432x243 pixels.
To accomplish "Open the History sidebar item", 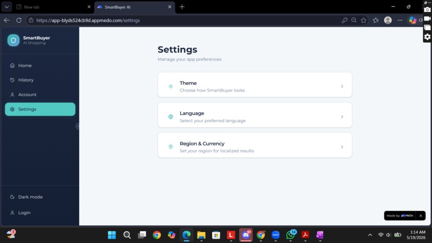I will point(40,80).
